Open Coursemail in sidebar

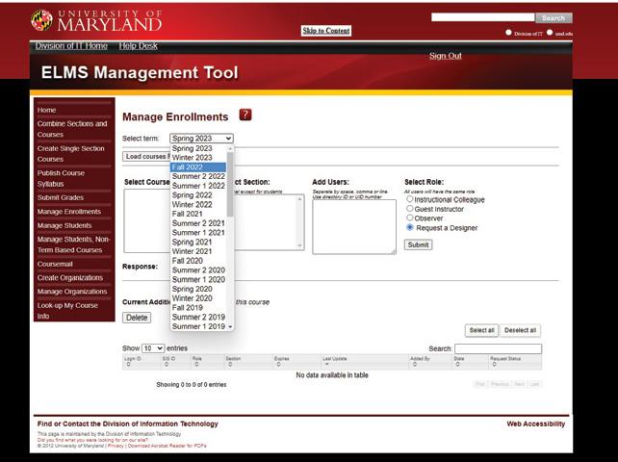click(x=55, y=264)
